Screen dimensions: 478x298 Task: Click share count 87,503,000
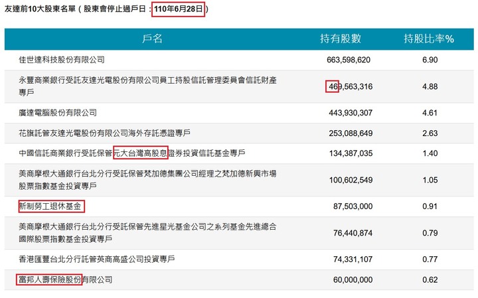[x=353, y=206]
